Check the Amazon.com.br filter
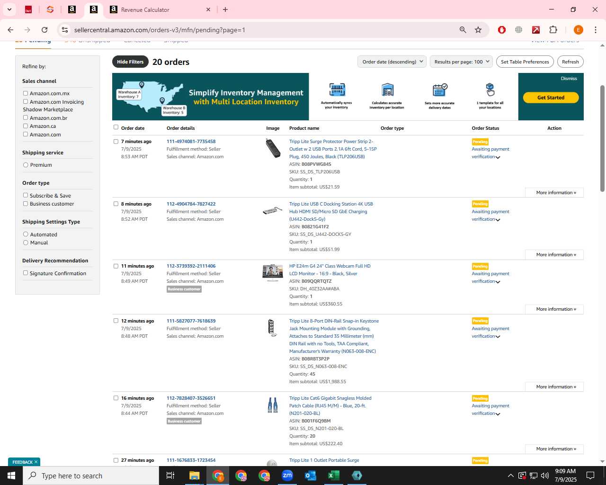The image size is (606, 485). point(26,117)
